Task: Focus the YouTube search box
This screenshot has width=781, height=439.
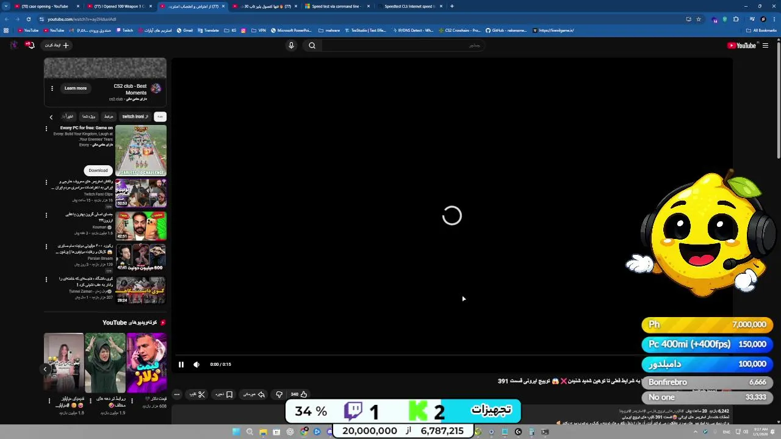Action: coord(403,45)
